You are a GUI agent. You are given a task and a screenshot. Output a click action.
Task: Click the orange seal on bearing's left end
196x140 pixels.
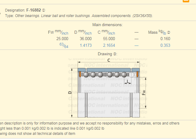click(79, 74)
